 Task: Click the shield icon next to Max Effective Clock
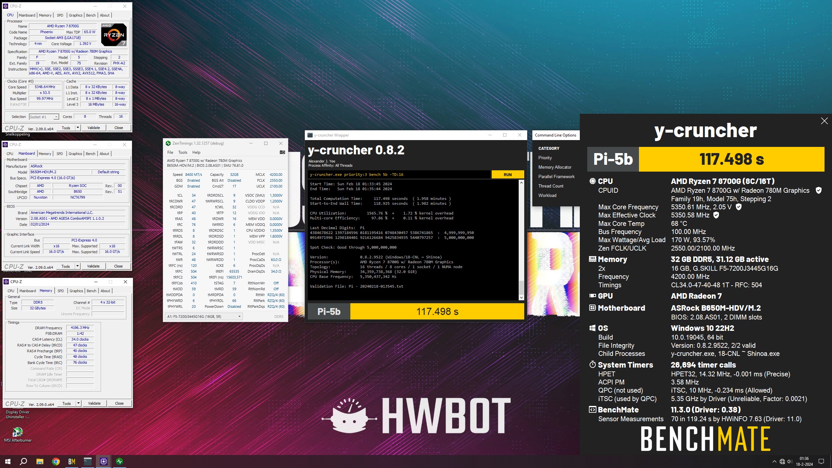tap(716, 215)
